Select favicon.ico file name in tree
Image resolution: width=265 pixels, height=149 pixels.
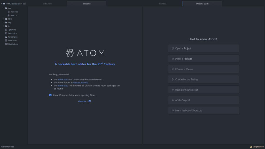[12, 33]
